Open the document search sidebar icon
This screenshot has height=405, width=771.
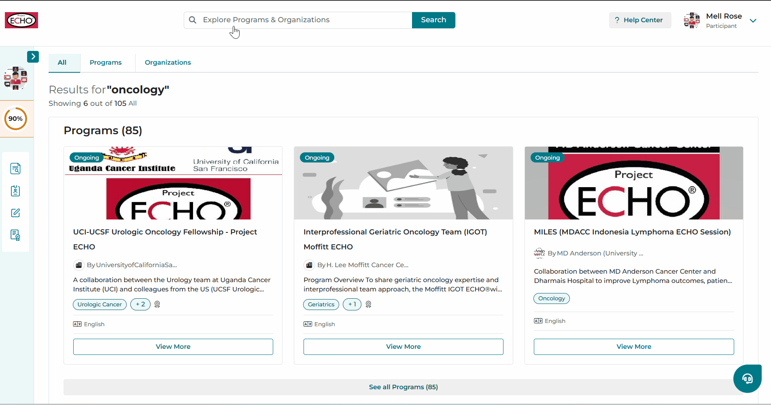[15, 169]
